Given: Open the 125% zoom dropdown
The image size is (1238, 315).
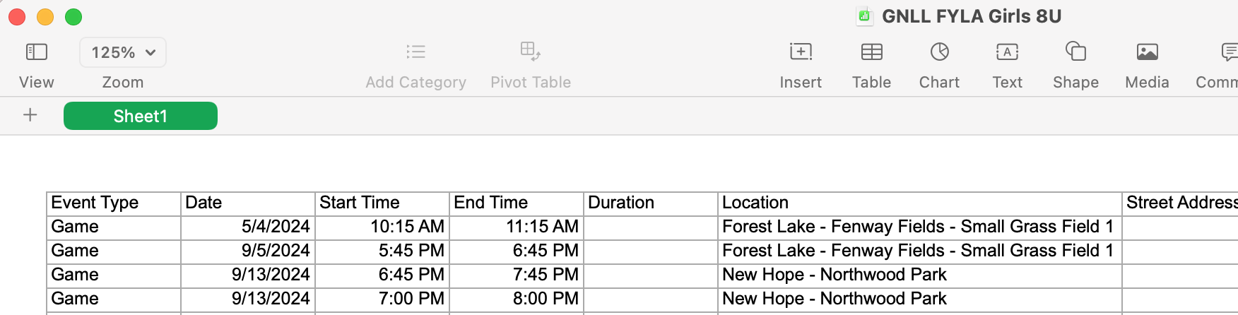Looking at the screenshot, I should pos(123,52).
